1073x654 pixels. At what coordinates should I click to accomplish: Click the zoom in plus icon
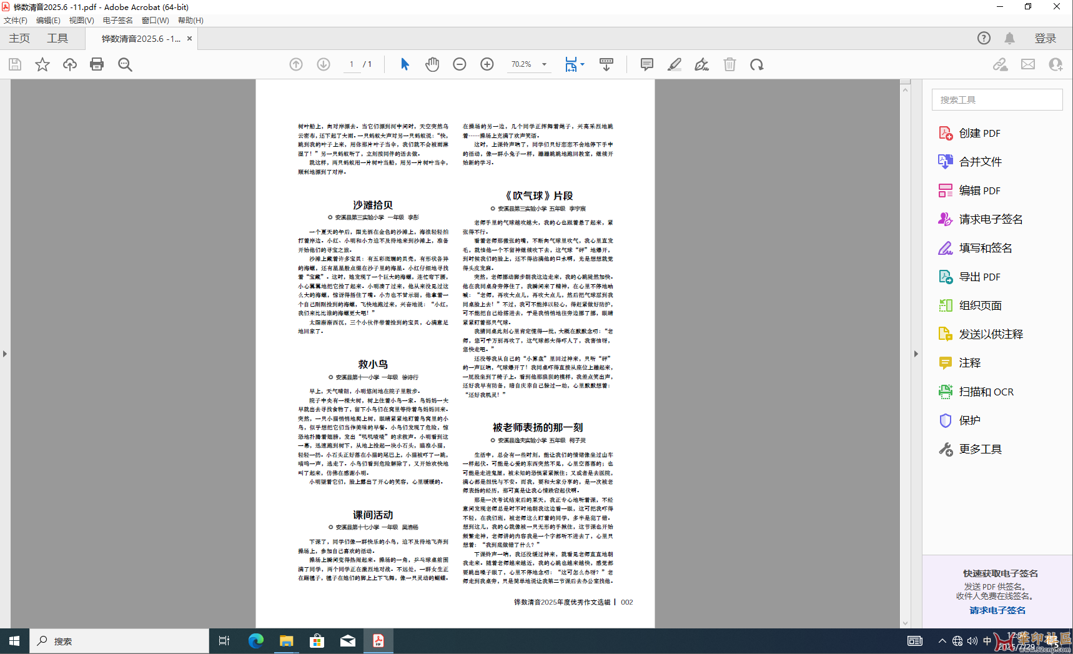pos(487,64)
